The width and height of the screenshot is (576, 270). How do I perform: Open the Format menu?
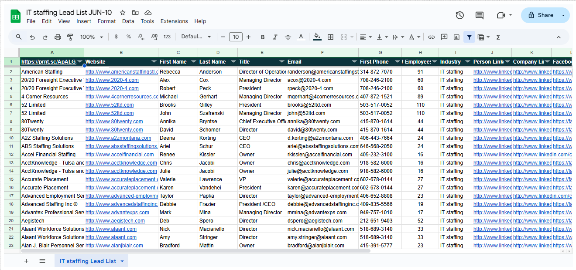(x=106, y=21)
